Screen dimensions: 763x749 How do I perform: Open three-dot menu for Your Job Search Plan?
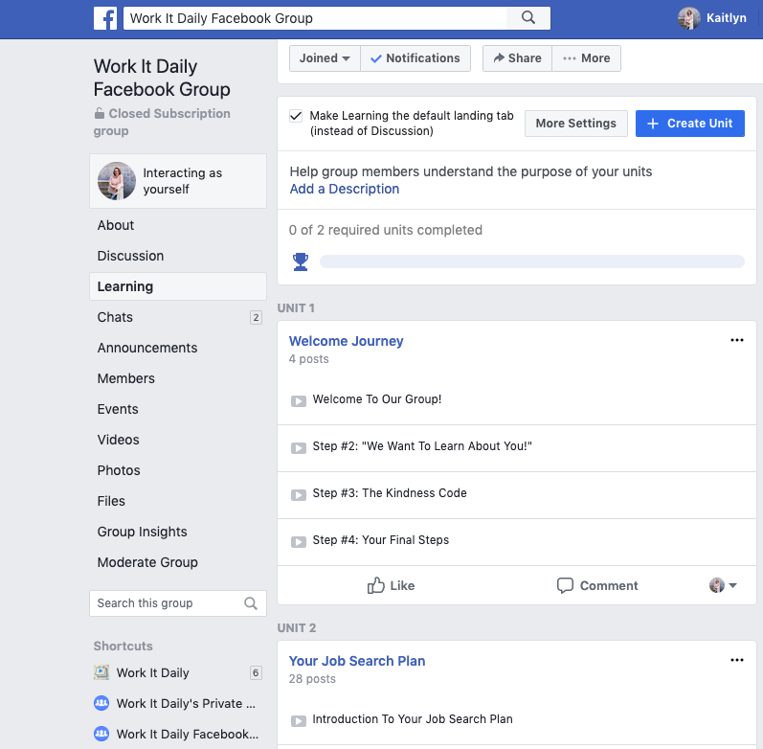736,660
